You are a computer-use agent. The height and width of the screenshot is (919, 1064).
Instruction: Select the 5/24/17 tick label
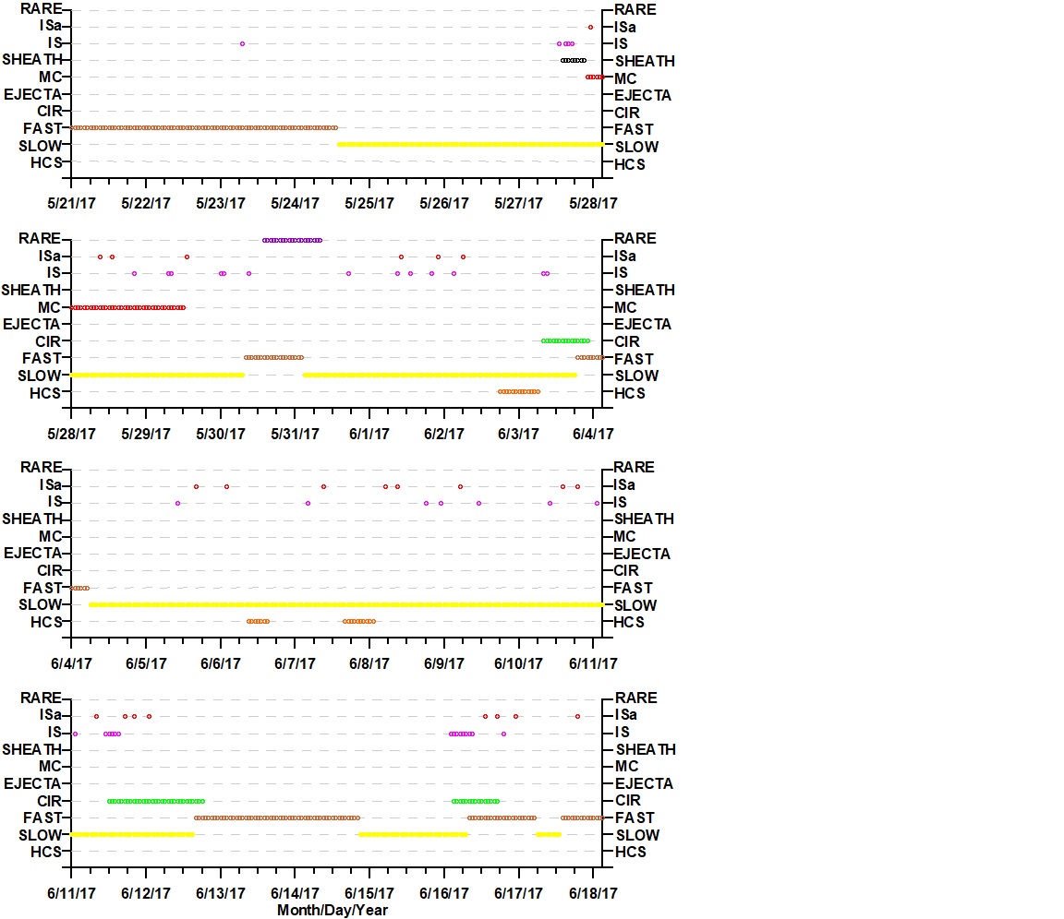pos(296,203)
